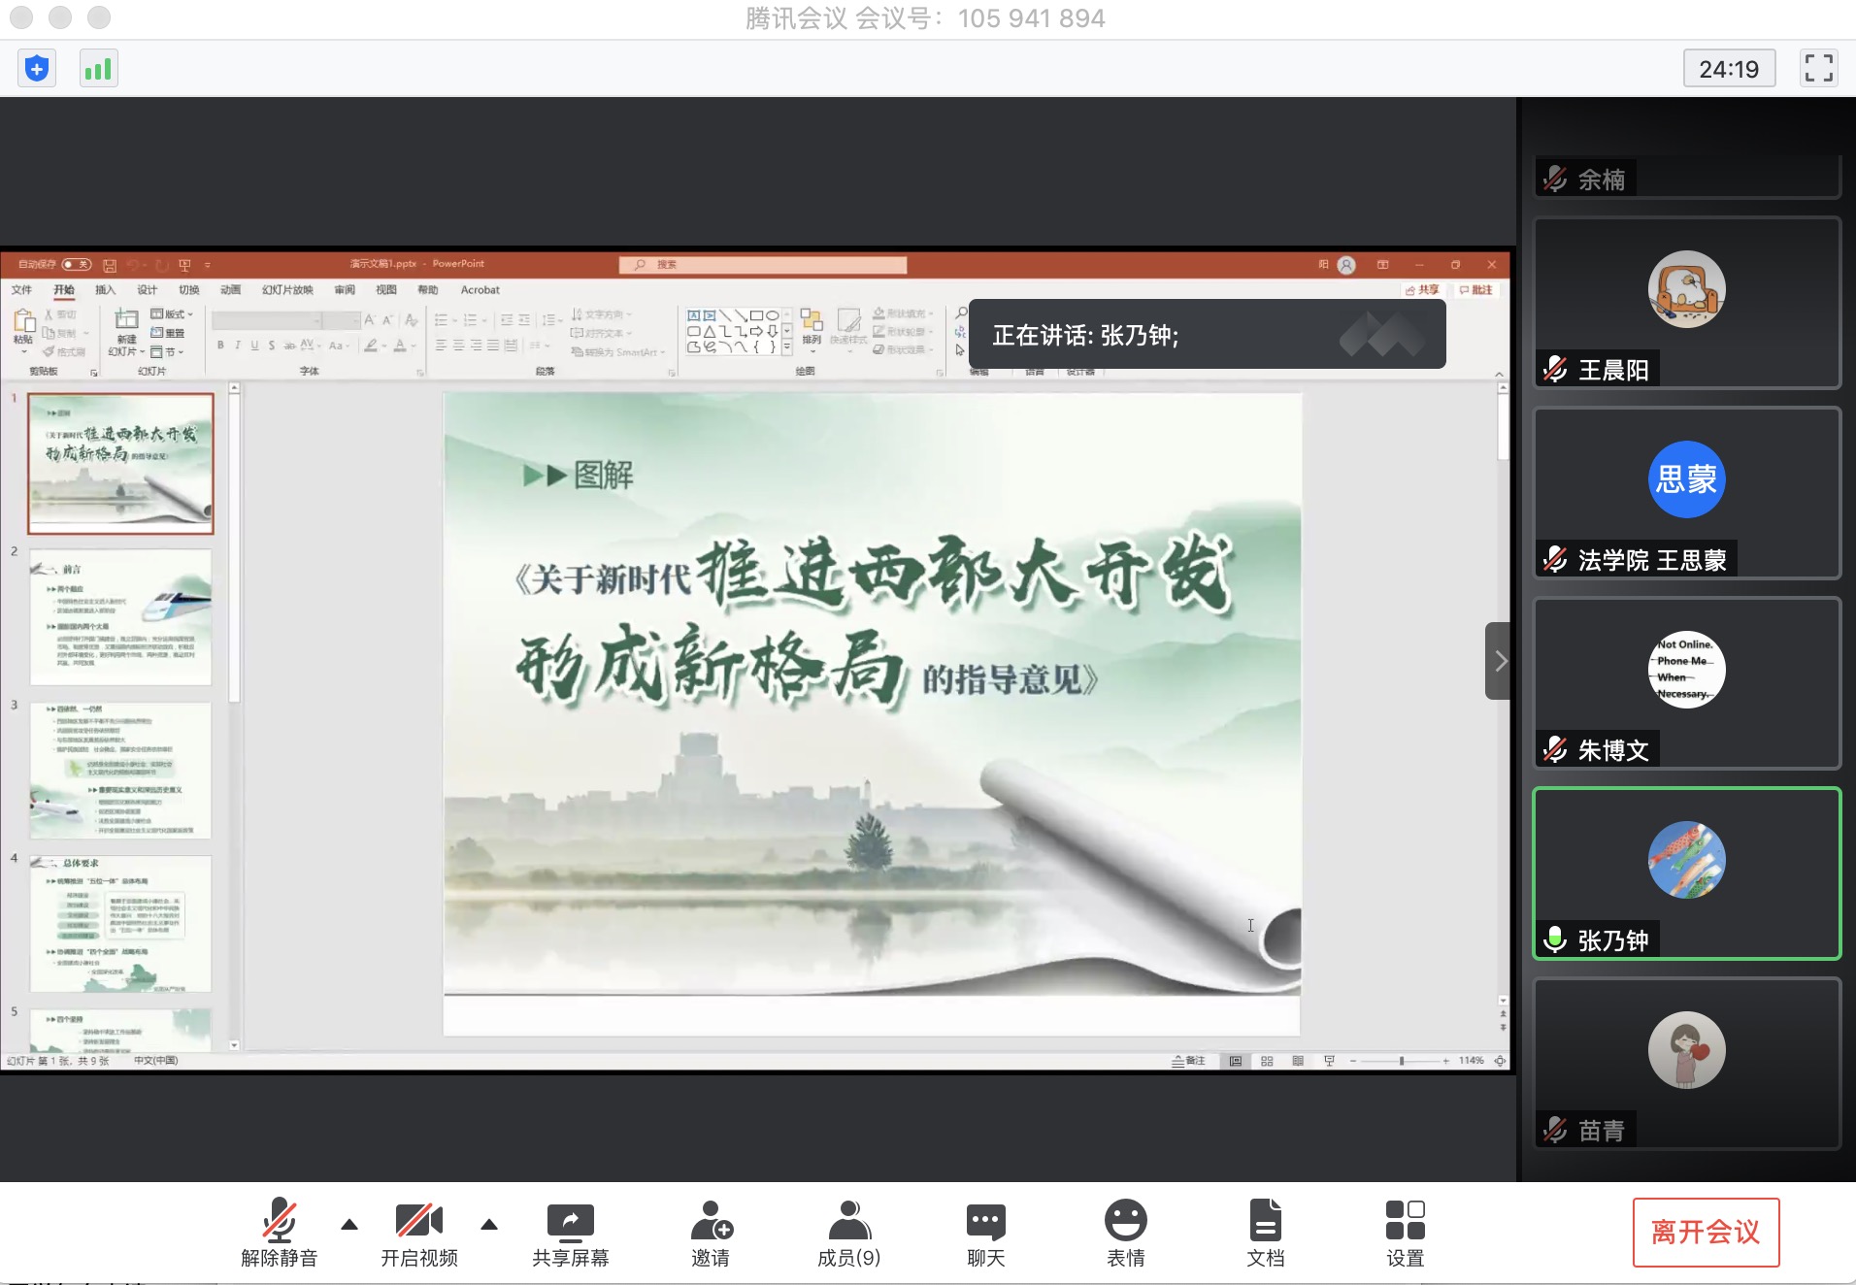The width and height of the screenshot is (1856, 1285).
Task: Open the Settings (设置) panel
Action: (1405, 1232)
